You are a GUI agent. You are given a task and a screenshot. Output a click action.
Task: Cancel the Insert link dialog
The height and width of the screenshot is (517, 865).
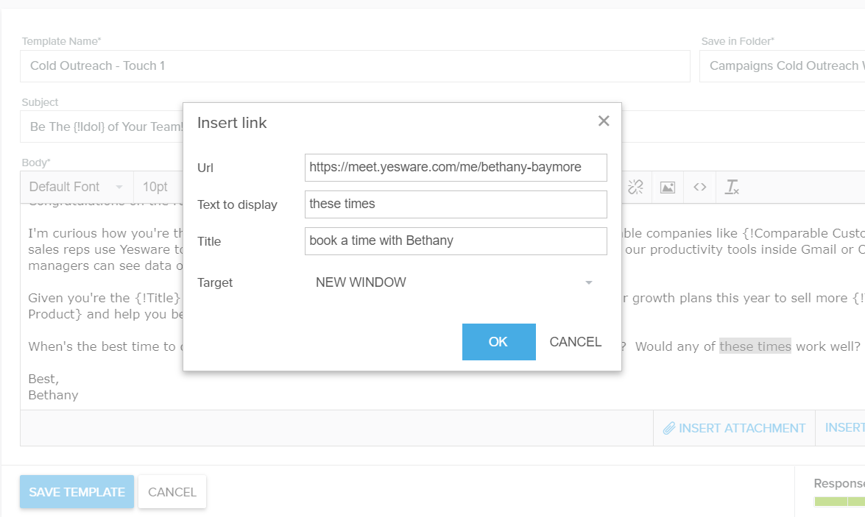click(x=575, y=342)
